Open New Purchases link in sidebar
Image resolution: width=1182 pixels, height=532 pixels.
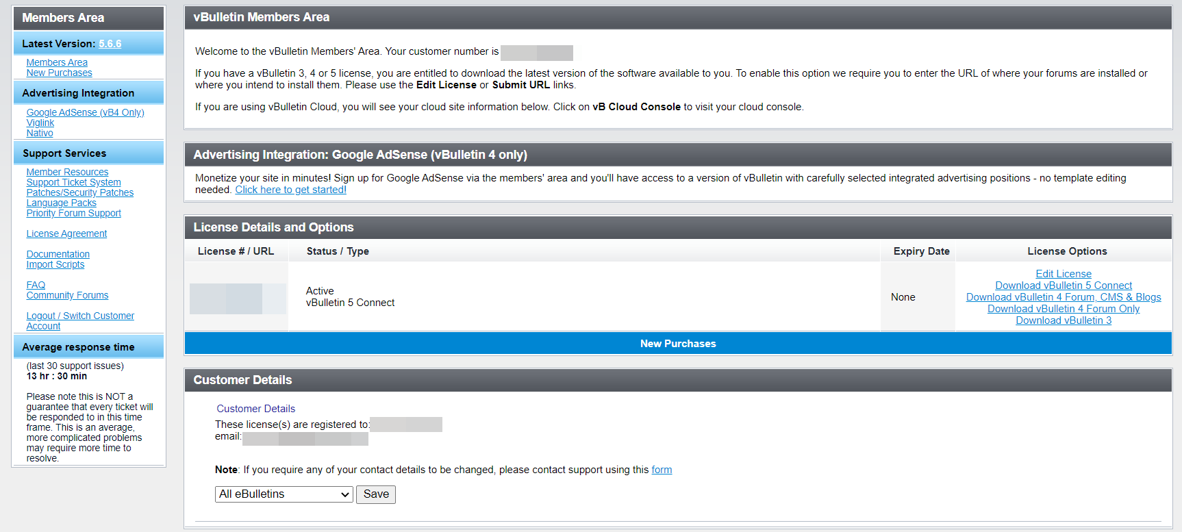[x=59, y=73]
